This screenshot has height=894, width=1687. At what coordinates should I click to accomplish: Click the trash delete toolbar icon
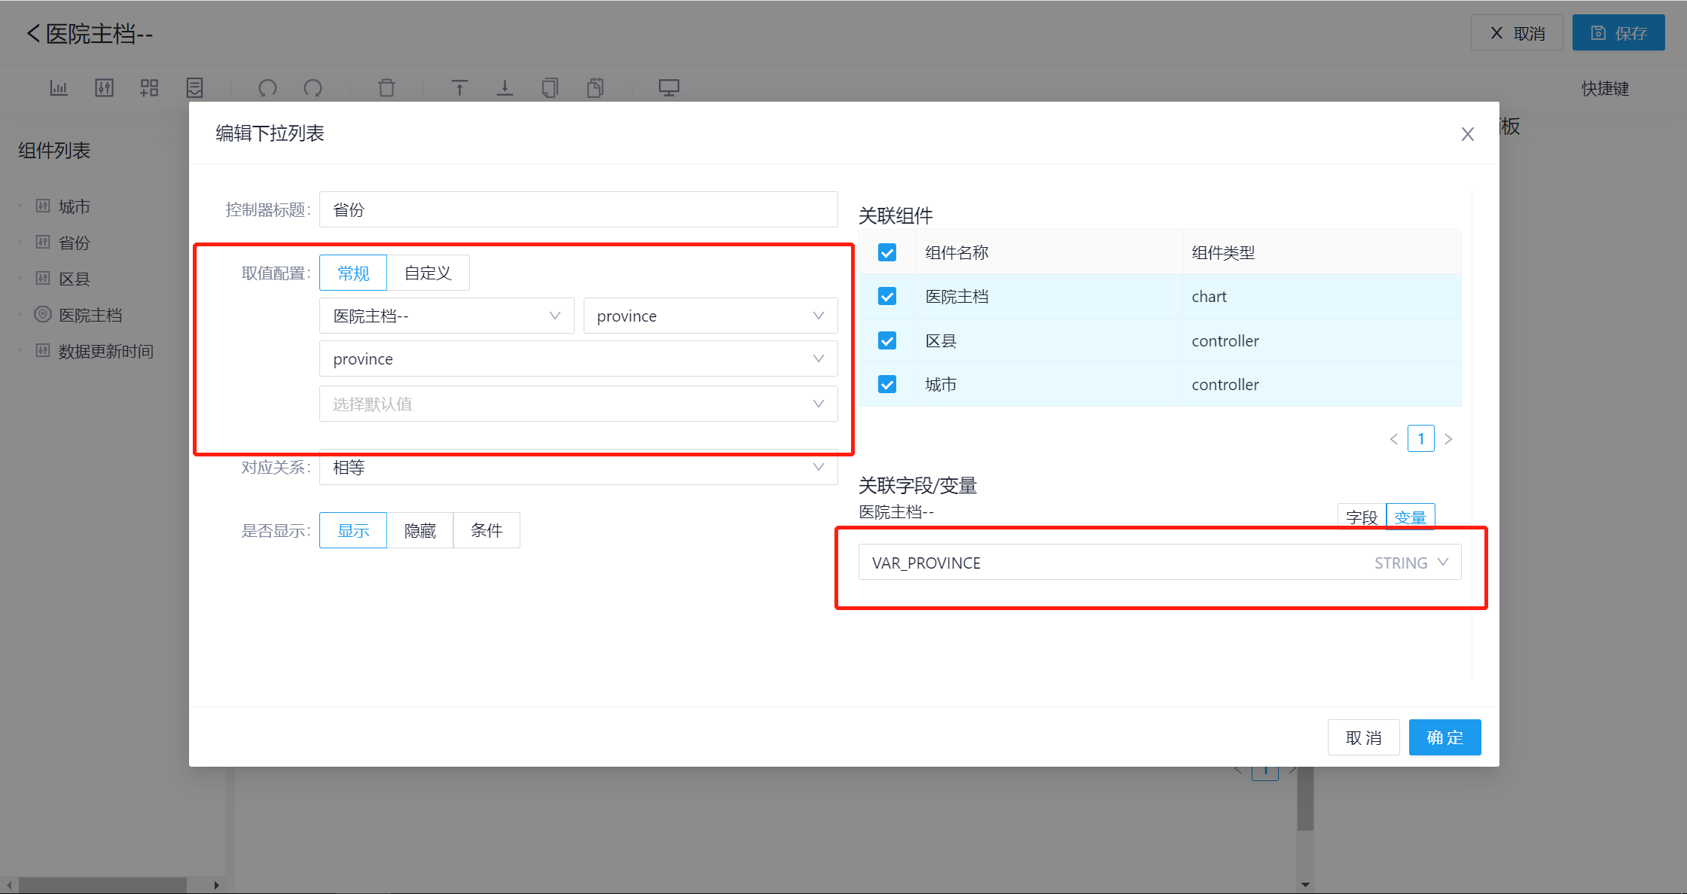[386, 88]
